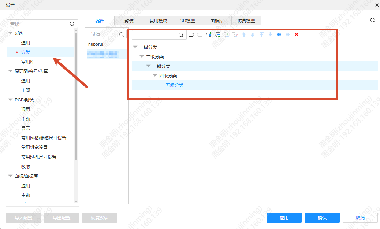Switch to the 器件 tab
The height and width of the screenshot is (229, 380).
pyautogui.click(x=100, y=21)
